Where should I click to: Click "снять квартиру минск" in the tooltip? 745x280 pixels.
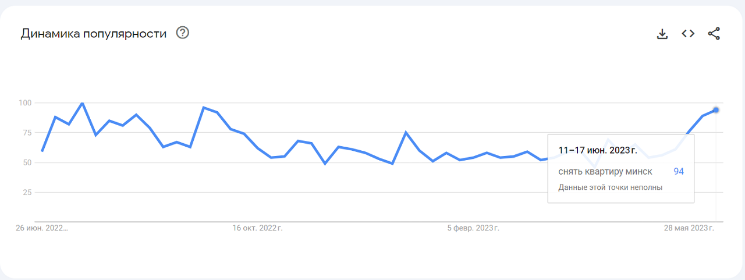click(605, 172)
